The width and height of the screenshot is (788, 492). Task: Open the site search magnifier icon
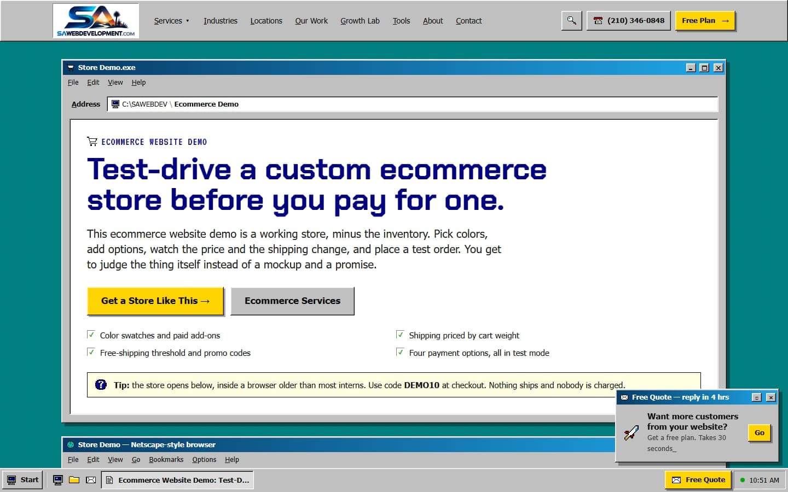tap(571, 21)
